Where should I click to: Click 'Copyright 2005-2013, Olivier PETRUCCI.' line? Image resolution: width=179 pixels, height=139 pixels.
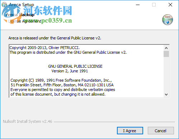[x=44, y=48]
